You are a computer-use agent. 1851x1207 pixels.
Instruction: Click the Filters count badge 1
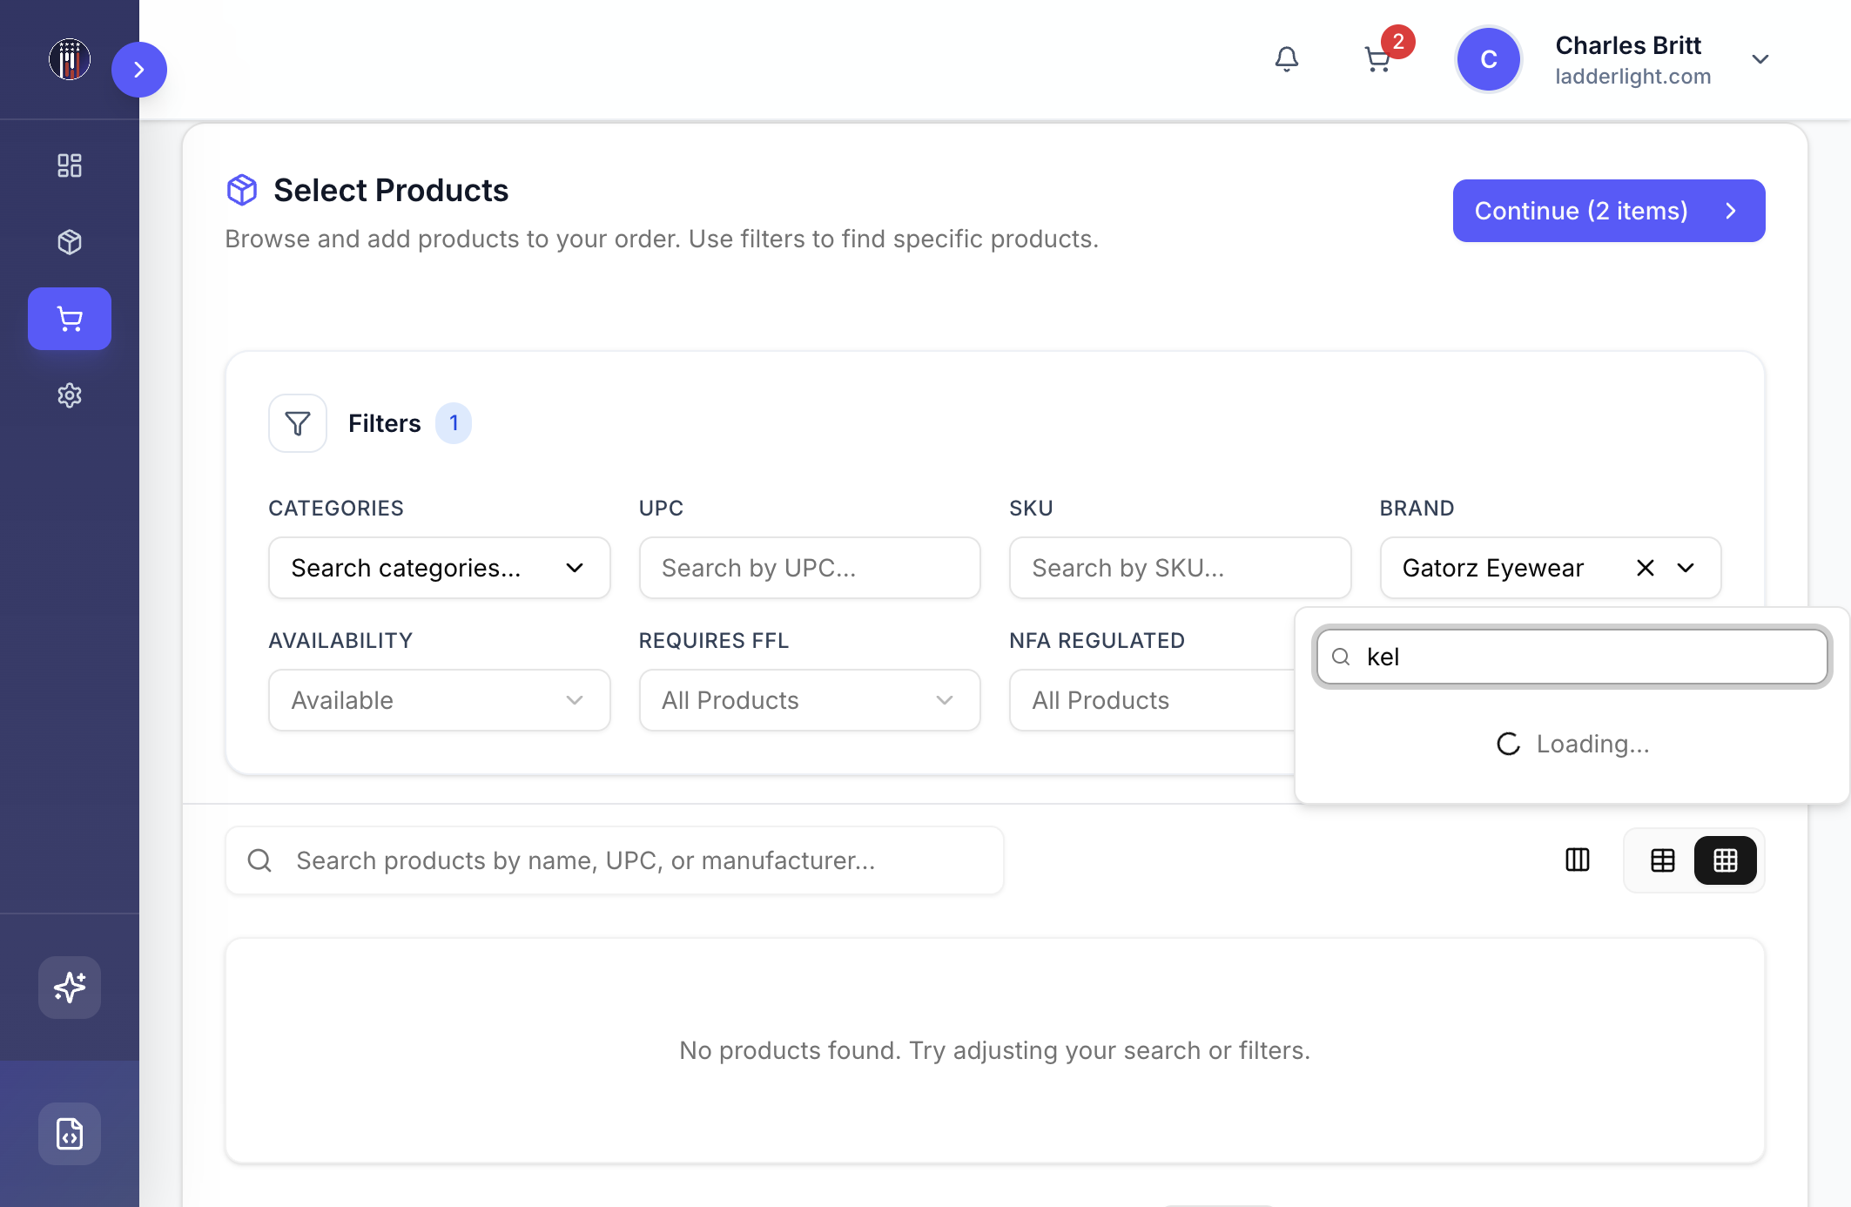coord(454,423)
